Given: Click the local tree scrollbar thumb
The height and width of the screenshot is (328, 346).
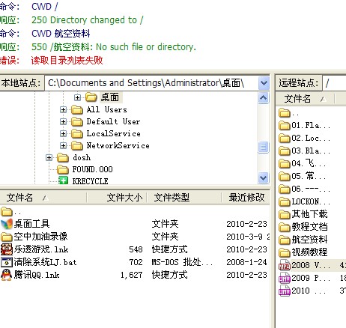Looking at the screenshot, I should 264,147.
